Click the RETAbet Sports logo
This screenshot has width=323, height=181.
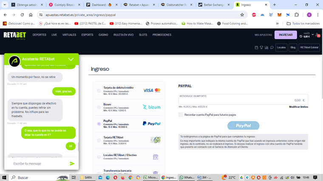(14, 36)
